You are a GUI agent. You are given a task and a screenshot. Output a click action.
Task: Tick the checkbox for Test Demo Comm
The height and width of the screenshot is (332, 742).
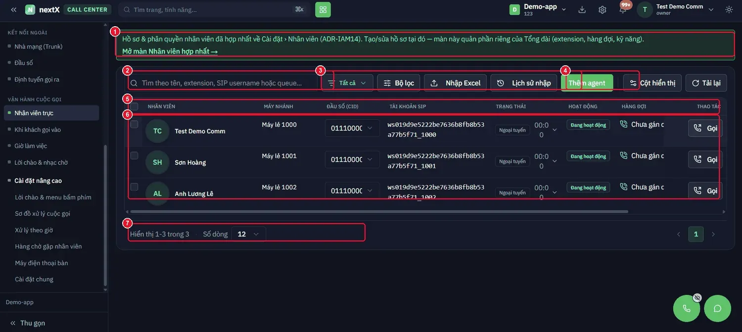click(x=134, y=124)
